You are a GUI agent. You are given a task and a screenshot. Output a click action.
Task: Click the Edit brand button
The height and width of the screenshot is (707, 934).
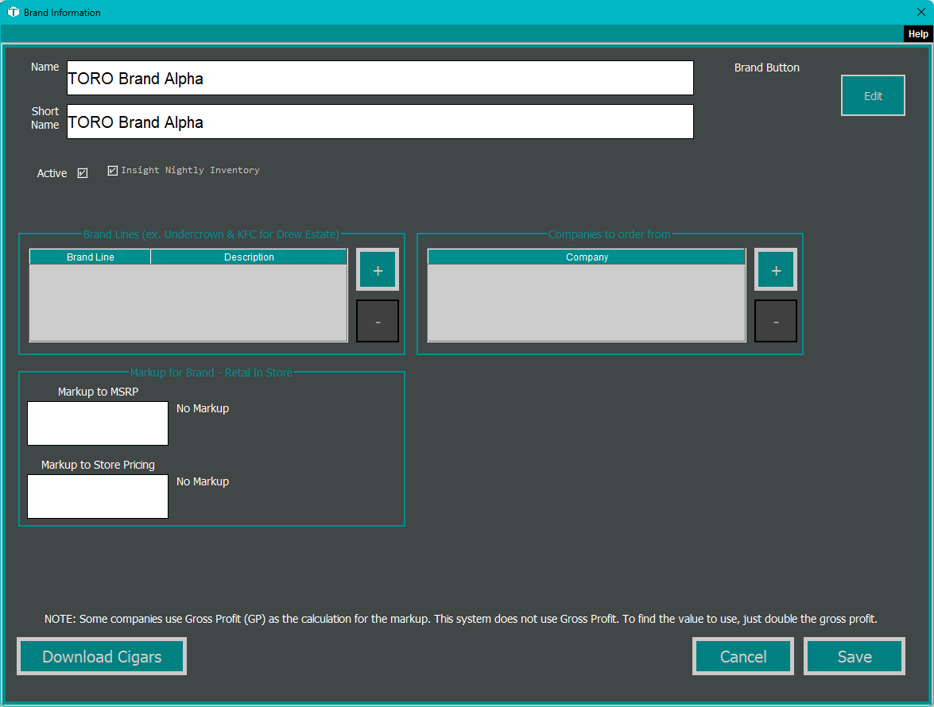873,95
